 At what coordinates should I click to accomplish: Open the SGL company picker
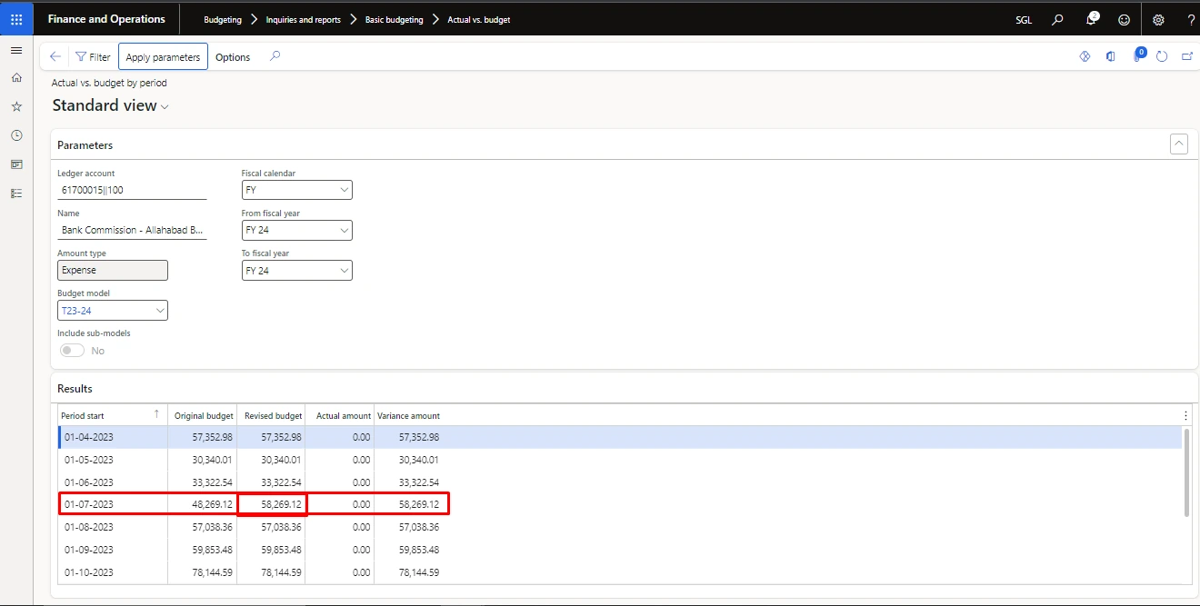pos(1024,19)
